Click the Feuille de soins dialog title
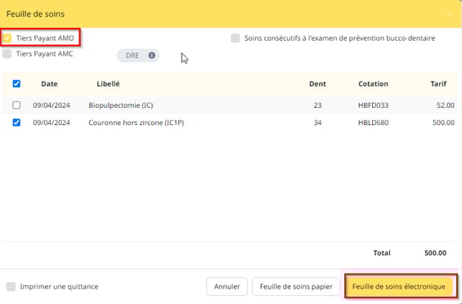The width and height of the screenshot is (462, 304). 35,14
